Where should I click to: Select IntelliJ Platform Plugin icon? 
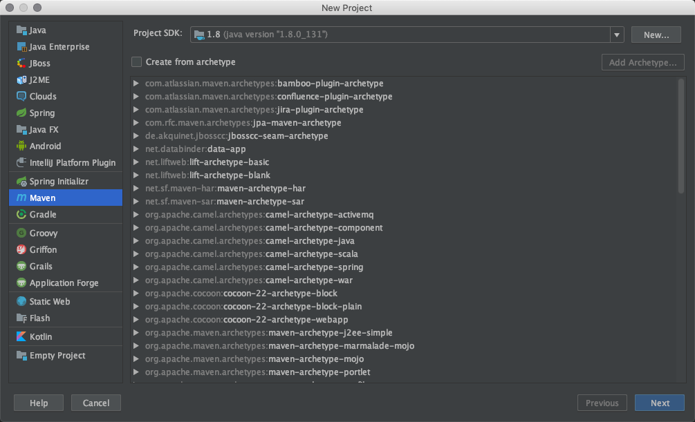[21, 162]
